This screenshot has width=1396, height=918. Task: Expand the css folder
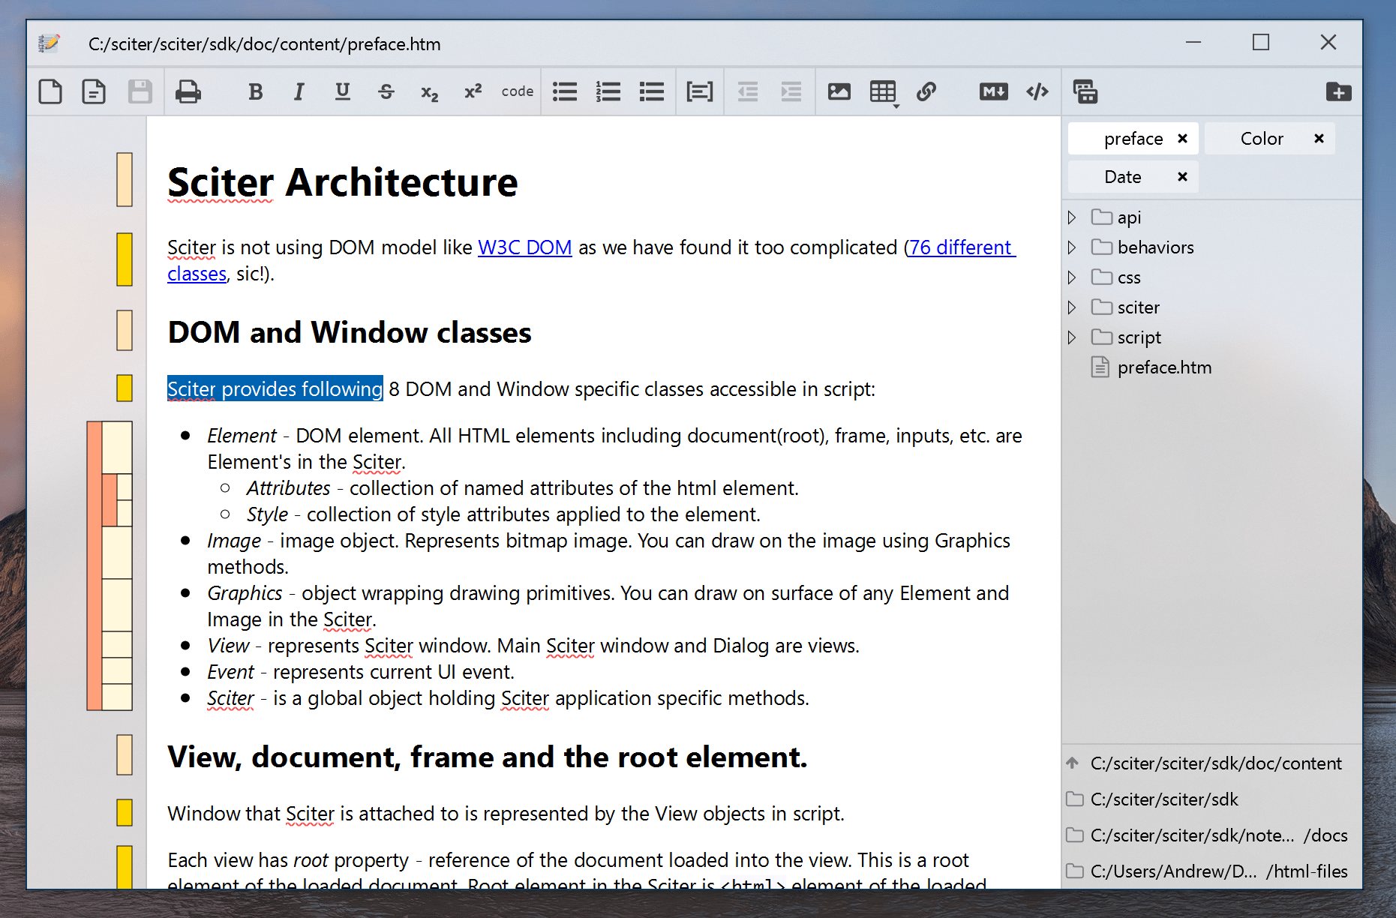(x=1072, y=277)
